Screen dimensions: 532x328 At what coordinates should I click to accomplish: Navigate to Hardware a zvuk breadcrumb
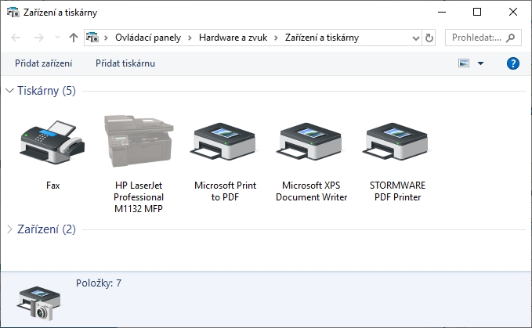pyautogui.click(x=233, y=38)
